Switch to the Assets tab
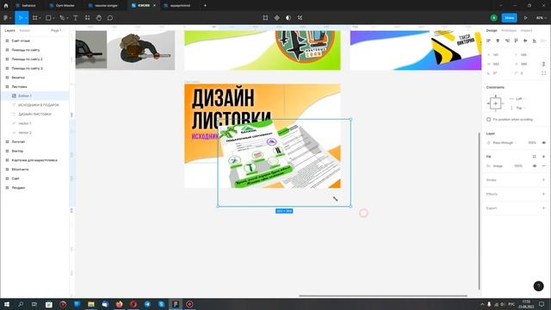551x310 pixels. [25, 31]
